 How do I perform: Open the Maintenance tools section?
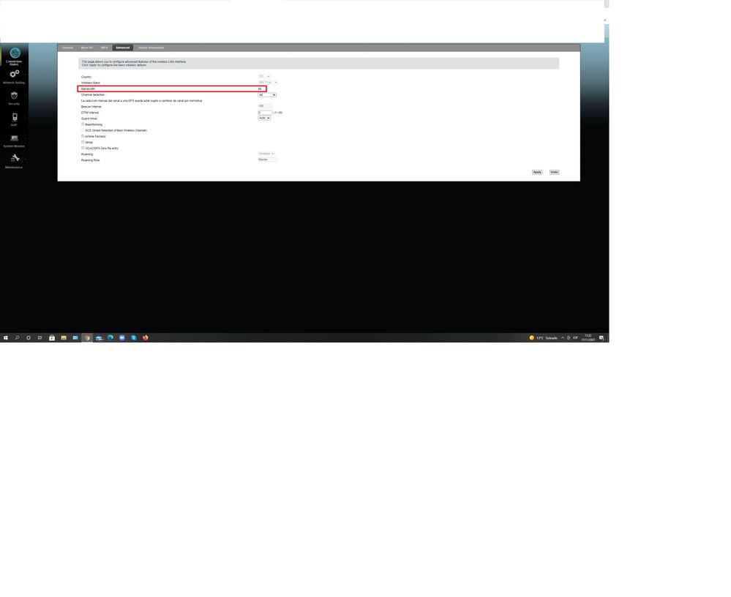15,159
